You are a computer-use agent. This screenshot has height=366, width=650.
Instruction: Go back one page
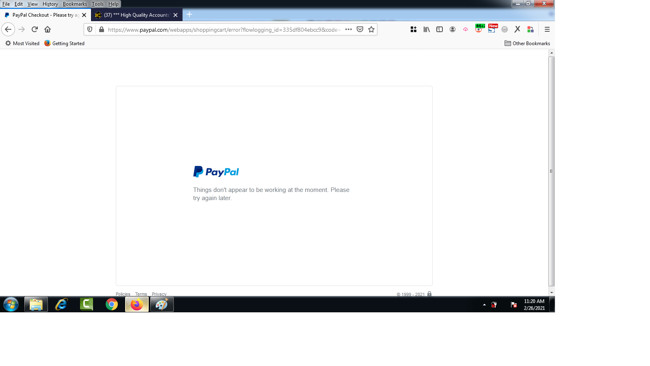(8, 29)
